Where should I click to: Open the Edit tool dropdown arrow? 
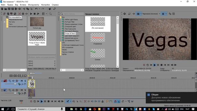click(71, 101)
